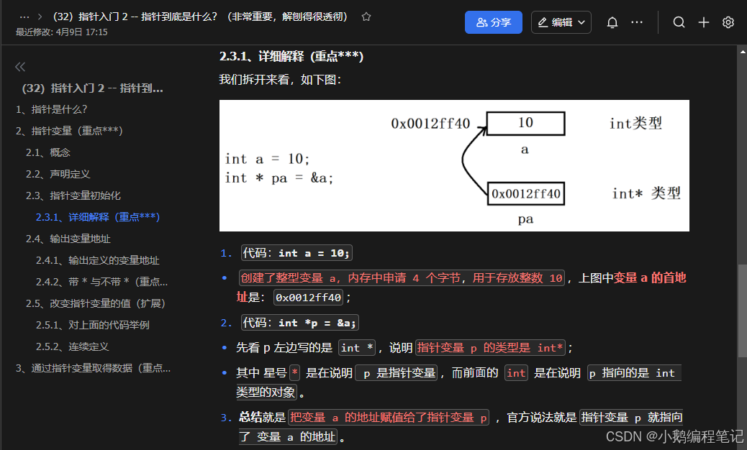Click the three-dot more options icon beside the bell
747x450 pixels.
click(637, 22)
